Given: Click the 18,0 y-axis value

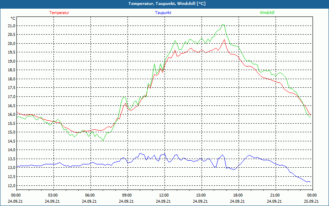Looking at the screenshot, I should 12,79.
